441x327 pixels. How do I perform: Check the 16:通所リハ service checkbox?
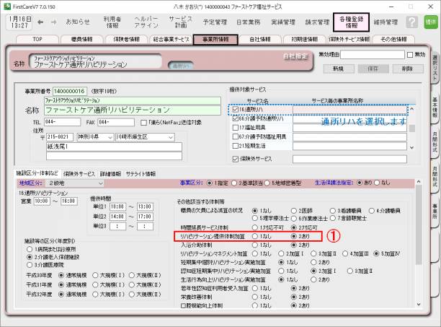tap(235, 110)
